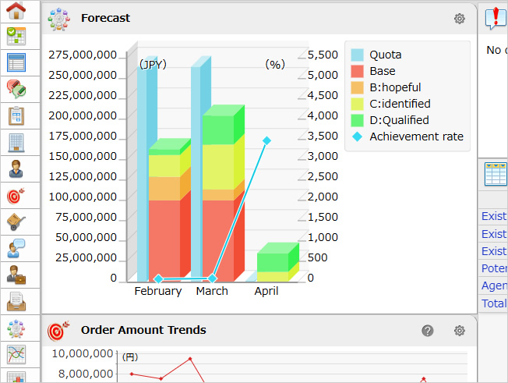Open the company building icon in sidebar

16,142
